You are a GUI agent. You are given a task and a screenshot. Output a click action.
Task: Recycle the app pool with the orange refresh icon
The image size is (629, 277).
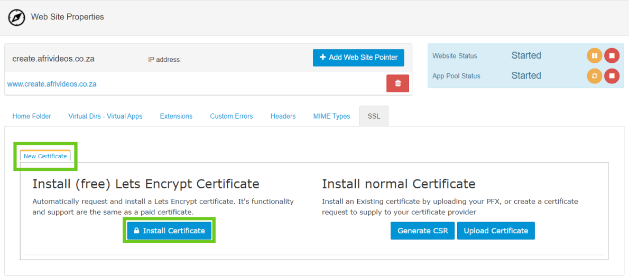pos(595,76)
